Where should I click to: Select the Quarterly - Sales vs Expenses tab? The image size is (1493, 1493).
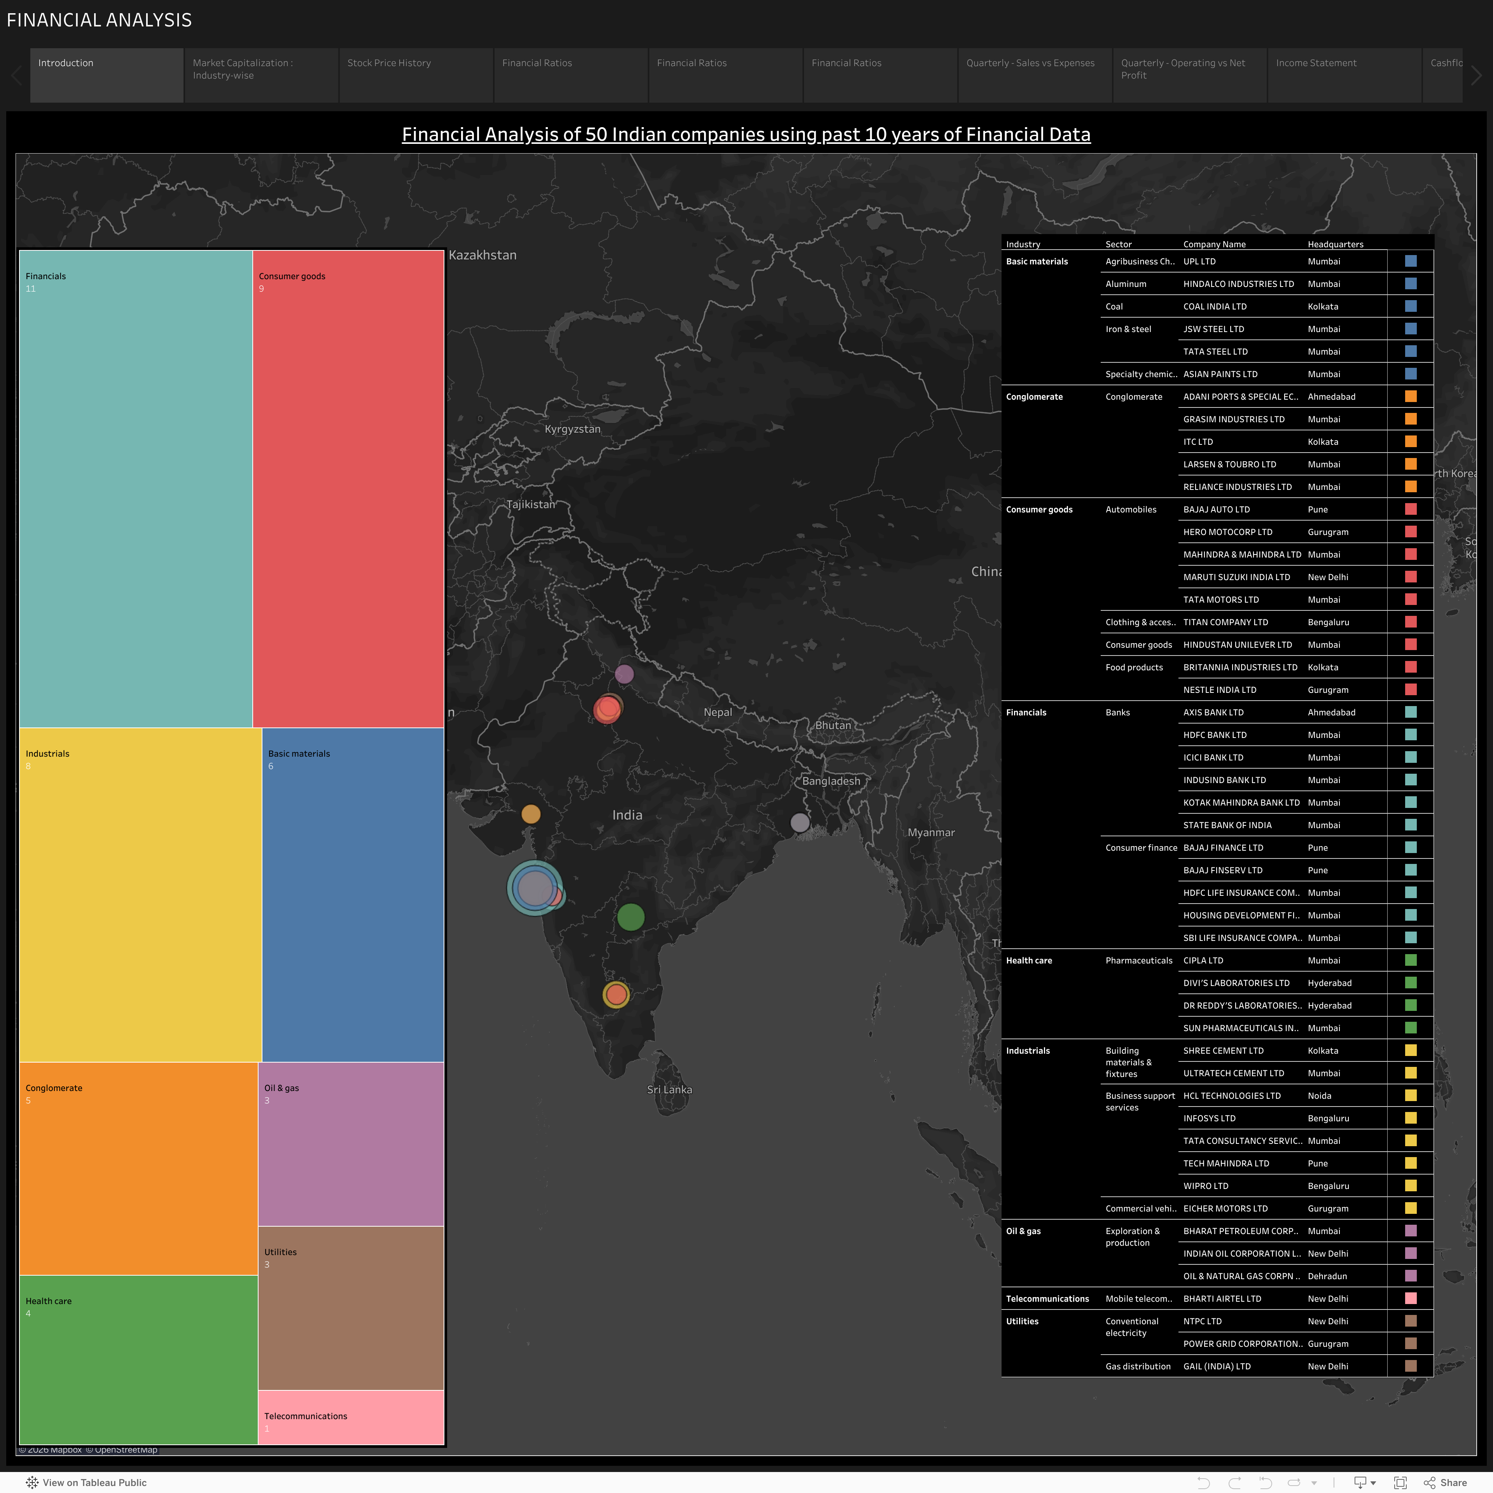(x=1034, y=75)
